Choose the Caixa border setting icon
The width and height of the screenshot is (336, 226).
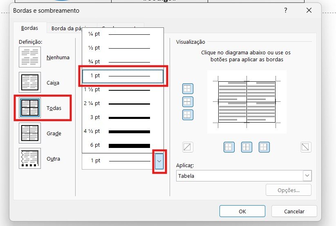tap(30, 83)
